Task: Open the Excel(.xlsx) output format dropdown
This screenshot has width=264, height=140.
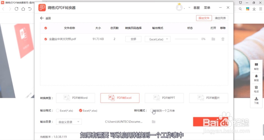Action: 158,39
